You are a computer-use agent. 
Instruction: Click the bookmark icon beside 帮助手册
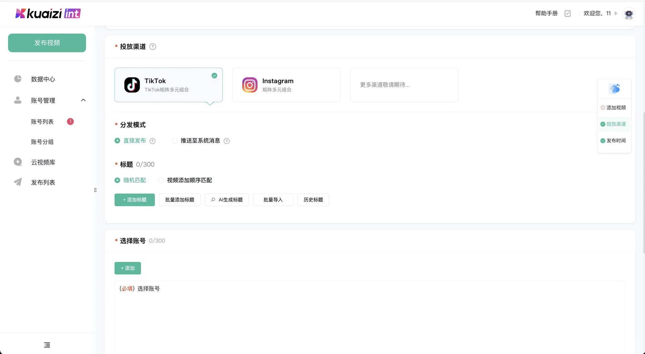pyautogui.click(x=567, y=13)
